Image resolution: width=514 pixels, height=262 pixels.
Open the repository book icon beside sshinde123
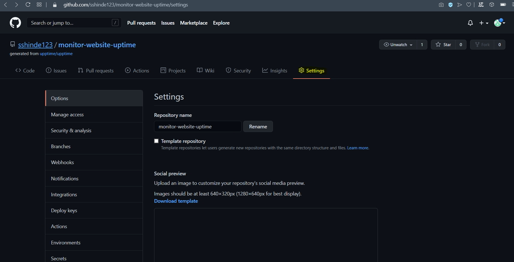click(x=12, y=44)
